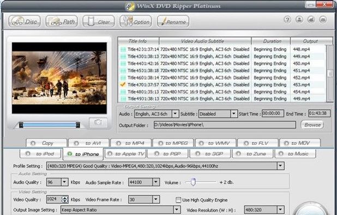Open the Video Frame Rate dropdown

[156, 200]
